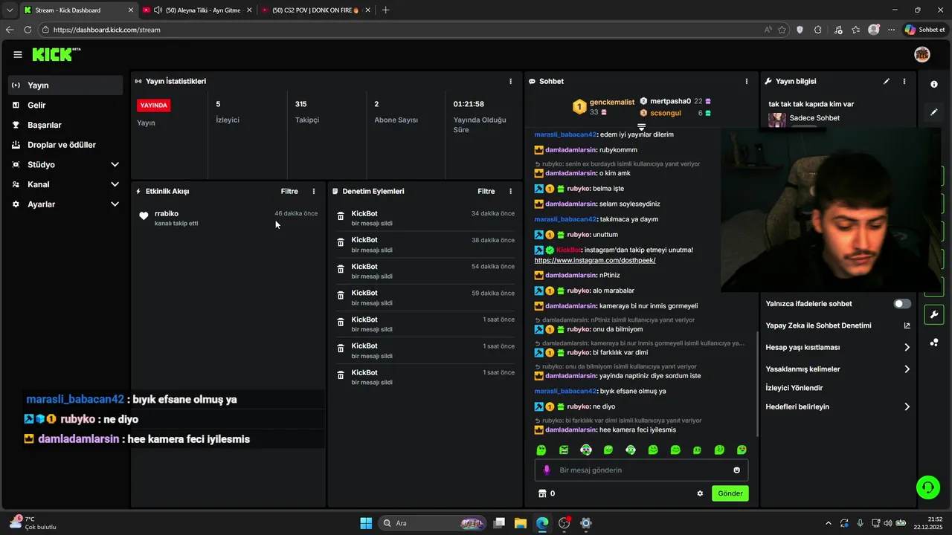This screenshot has height=535, width=952.
Task: Refresh the browser page
Action: coord(28,30)
